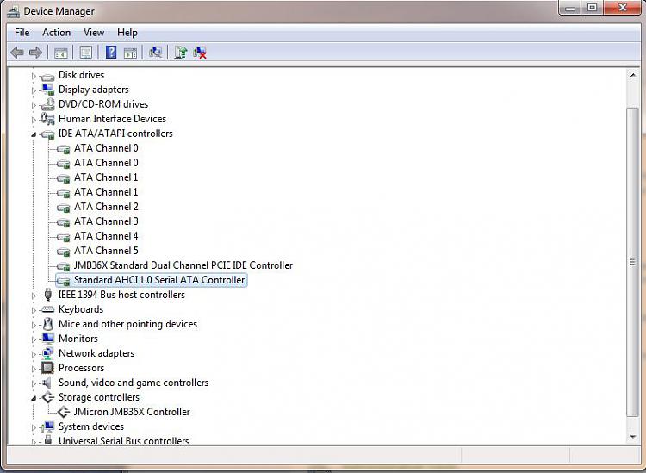The height and width of the screenshot is (473, 646).
Task: Open the View menu
Action: pyautogui.click(x=94, y=32)
